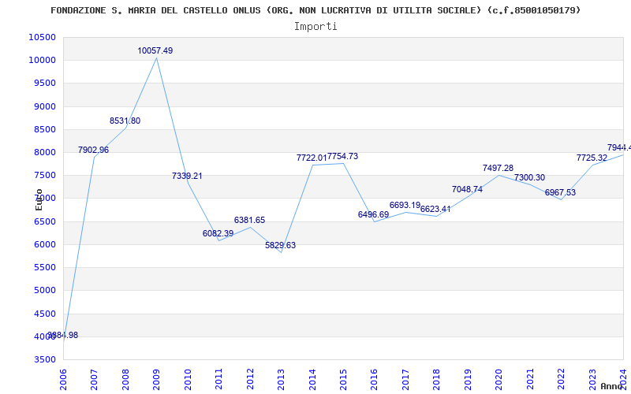The height and width of the screenshot is (394, 631).
Task: Click the 2008 year axis label
Action: pos(125,380)
